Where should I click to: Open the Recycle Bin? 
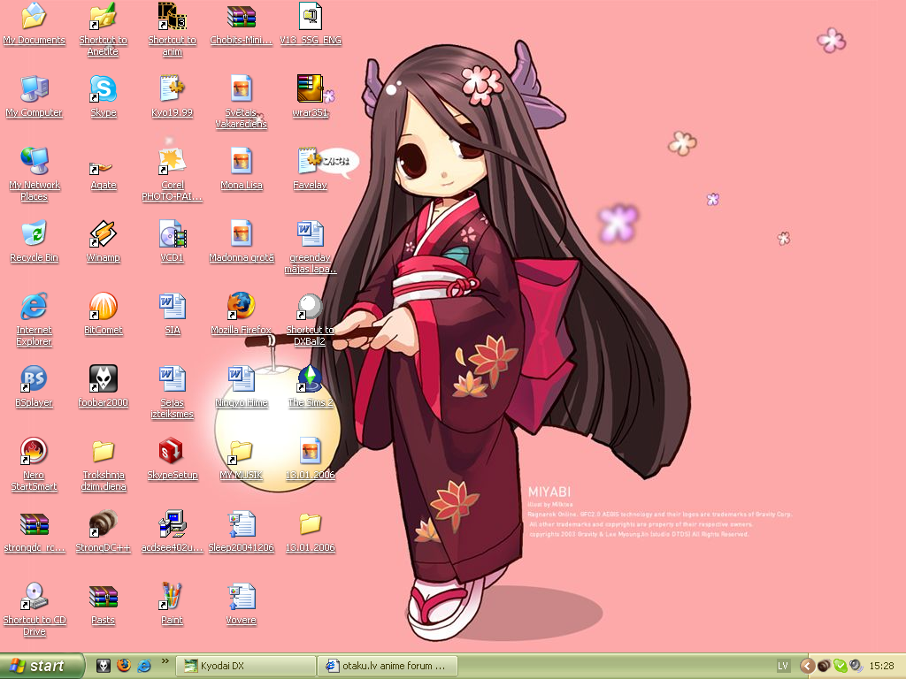pos(35,233)
